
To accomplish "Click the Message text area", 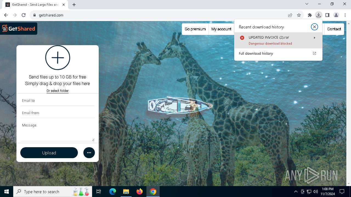I will pyautogui.click(x=58, y=131).
